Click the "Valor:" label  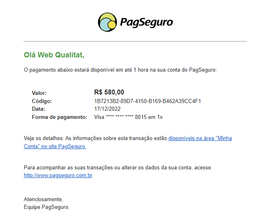pos(39,93)
